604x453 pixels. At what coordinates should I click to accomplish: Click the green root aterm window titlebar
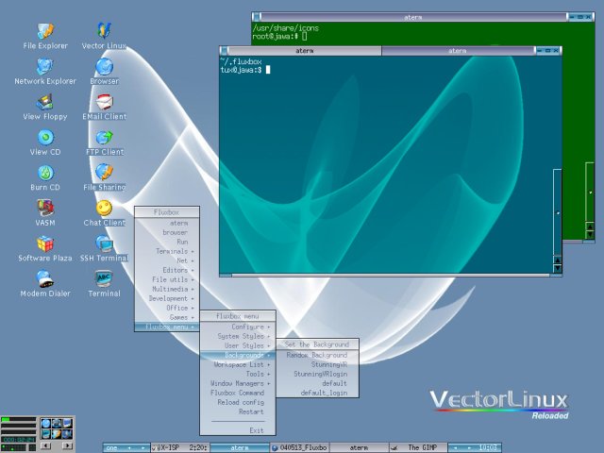(413, 17)
